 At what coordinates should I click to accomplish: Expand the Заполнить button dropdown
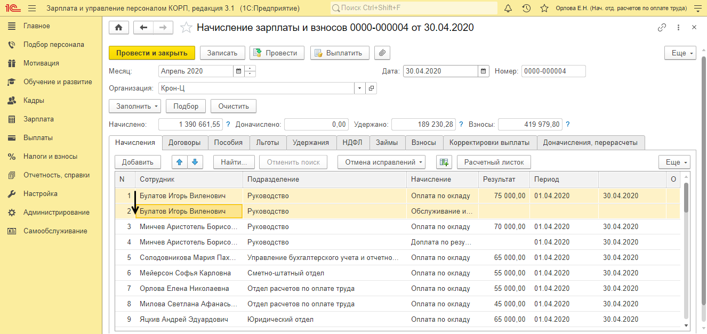coord(157,106)
